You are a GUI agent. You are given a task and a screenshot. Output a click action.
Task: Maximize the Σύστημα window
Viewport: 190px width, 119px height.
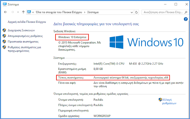pyautogui.click(x=176, y=4)
